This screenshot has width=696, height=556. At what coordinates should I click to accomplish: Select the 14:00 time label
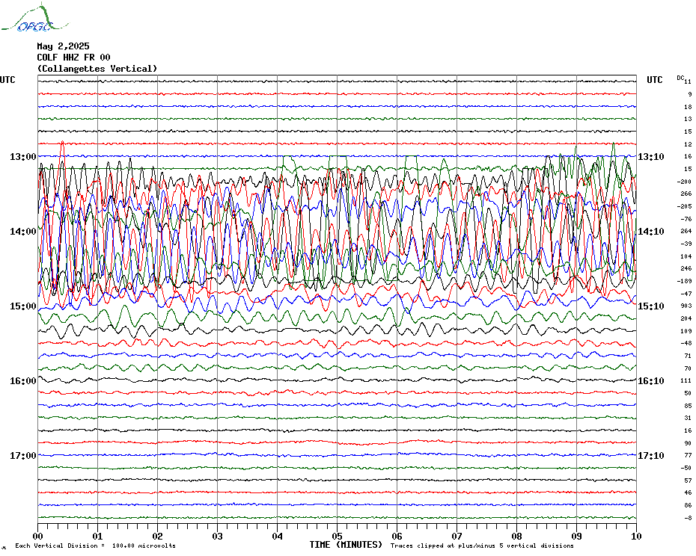tap(23, 232)
